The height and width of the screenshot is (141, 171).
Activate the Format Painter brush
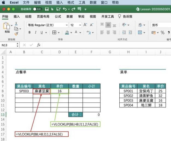click(x=16, y=34)
